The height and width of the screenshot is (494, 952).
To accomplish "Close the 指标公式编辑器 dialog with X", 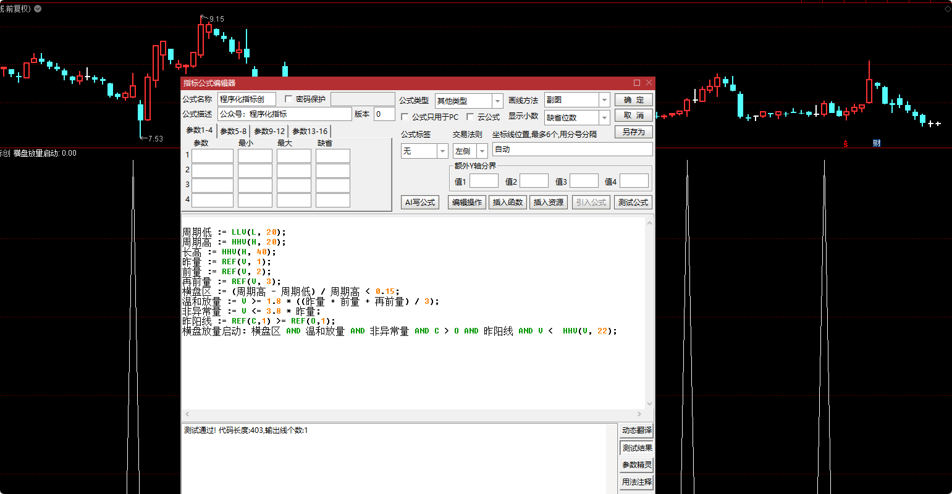I will click(x=649, y=83).
